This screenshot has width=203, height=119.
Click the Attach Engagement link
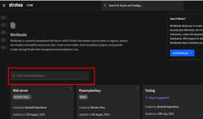click(x=159, y=98)
